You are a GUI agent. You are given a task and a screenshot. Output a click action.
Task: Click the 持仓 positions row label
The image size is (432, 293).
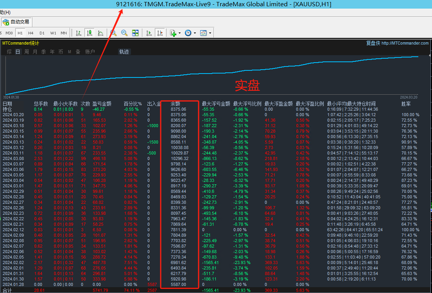7,109
